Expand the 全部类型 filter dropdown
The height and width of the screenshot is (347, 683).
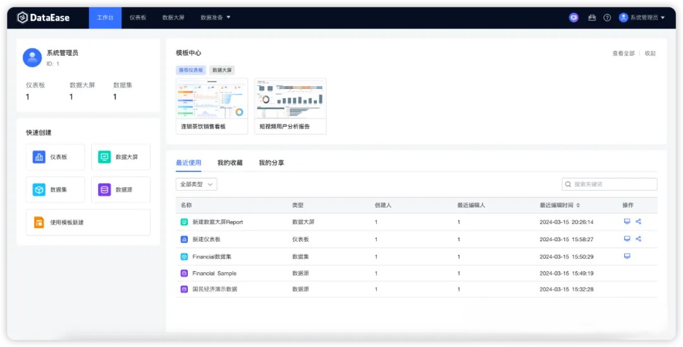(x=196, y=184)
